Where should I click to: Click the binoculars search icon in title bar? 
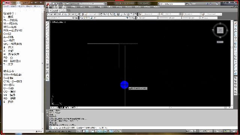click(187, 4)
